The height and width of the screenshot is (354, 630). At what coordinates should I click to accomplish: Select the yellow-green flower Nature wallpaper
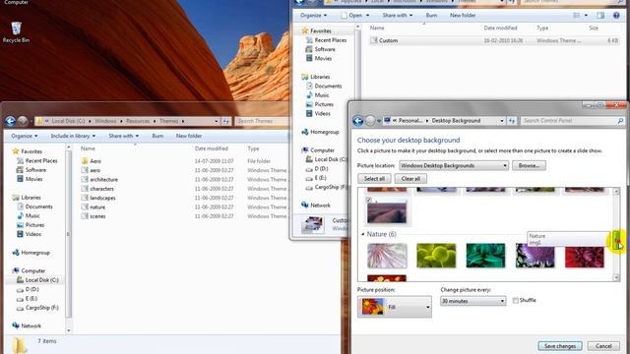tap(436, 256)
